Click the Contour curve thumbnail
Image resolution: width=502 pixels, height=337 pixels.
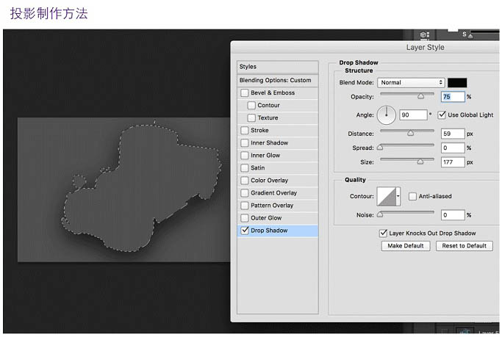point(387,196)
